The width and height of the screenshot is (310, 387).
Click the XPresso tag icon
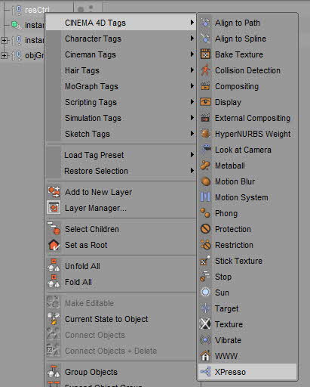pos(205,372)
